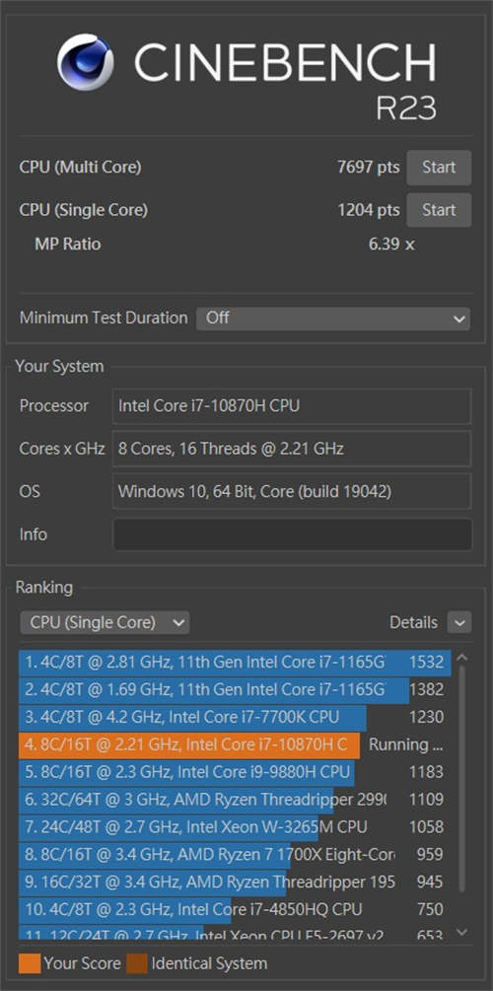Open the Minimum Test Duration dropdown

[333, 318]
